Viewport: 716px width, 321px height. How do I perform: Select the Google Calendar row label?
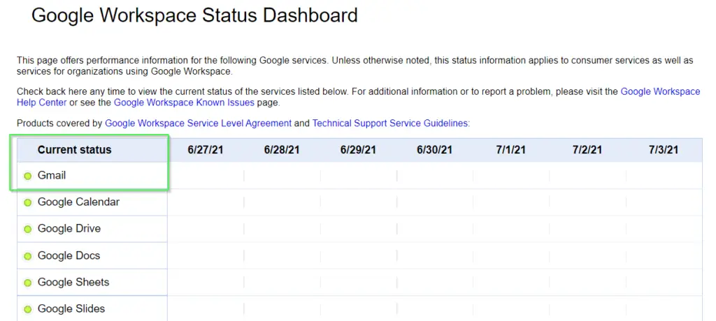tap(78, 202)
